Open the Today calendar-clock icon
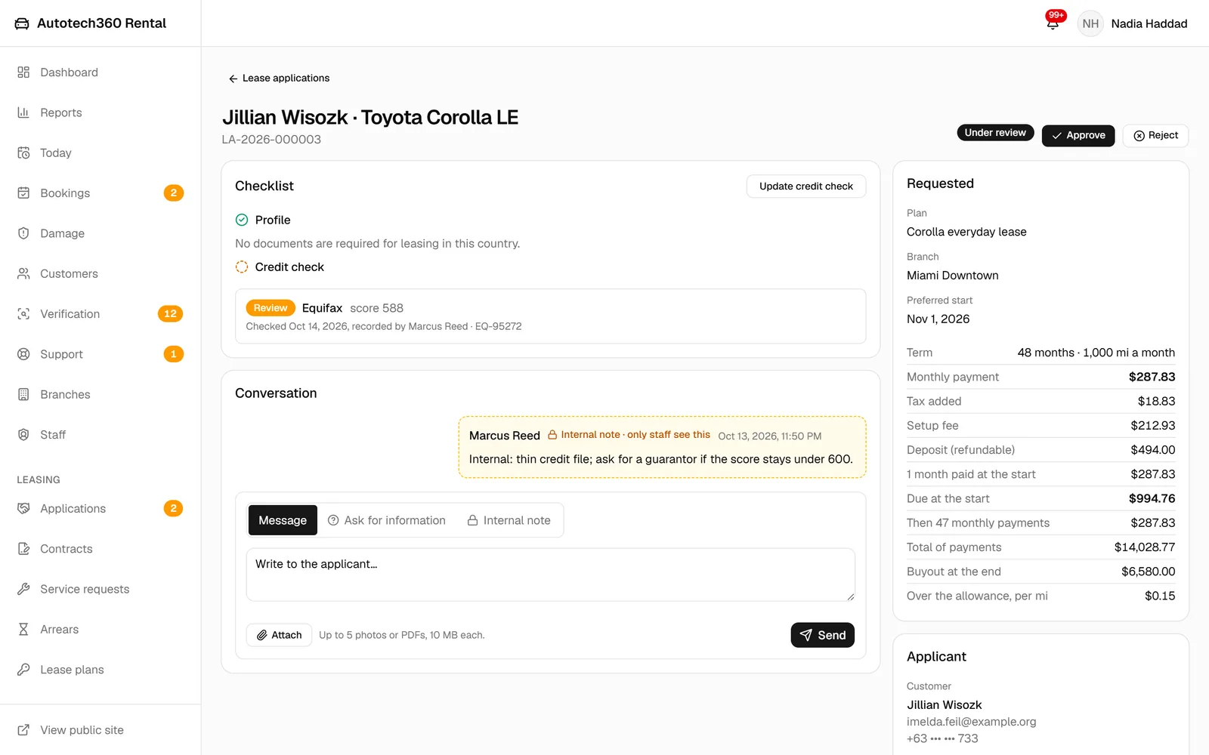This screenshot has width=1209, height=755. click(x=23, y=153)
